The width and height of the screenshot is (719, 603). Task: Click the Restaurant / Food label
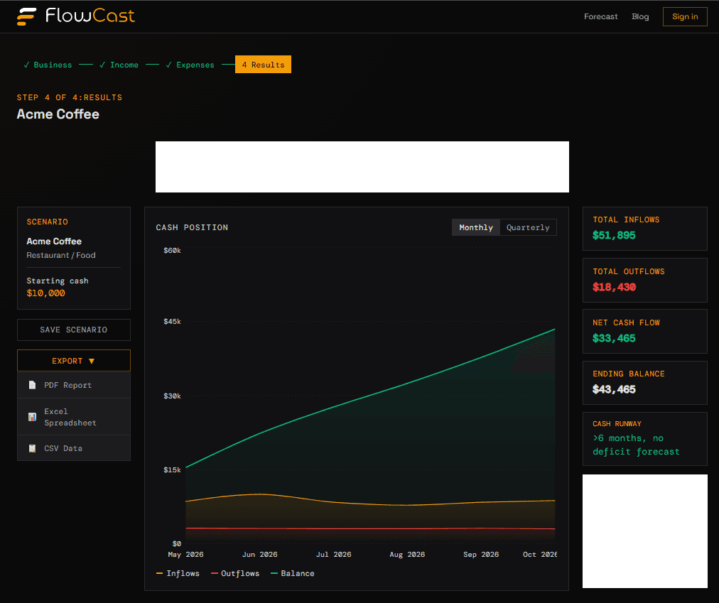pos(61,255)
